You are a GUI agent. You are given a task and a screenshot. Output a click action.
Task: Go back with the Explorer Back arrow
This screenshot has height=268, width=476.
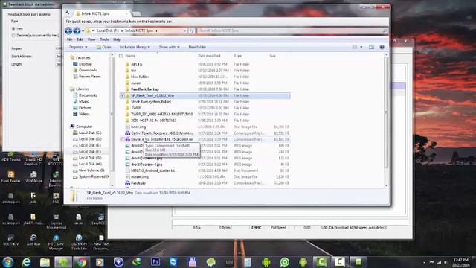click(x=68, y=31)
